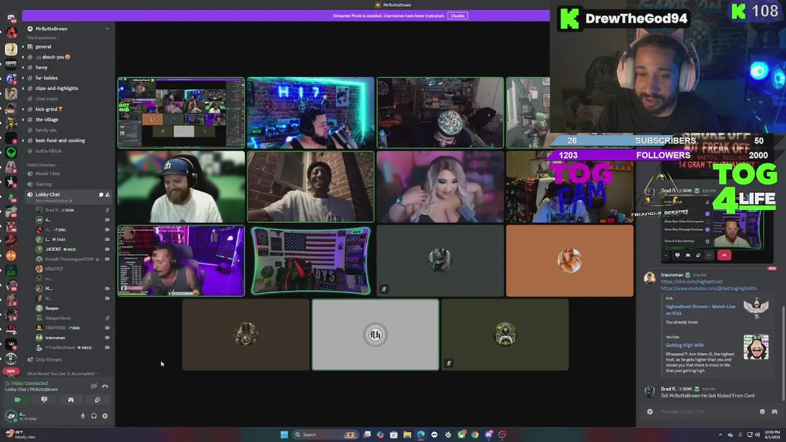This screenshot has height=442, width=786.
Task: Select Brad R. in voice participant list
Action: [73, 210]
